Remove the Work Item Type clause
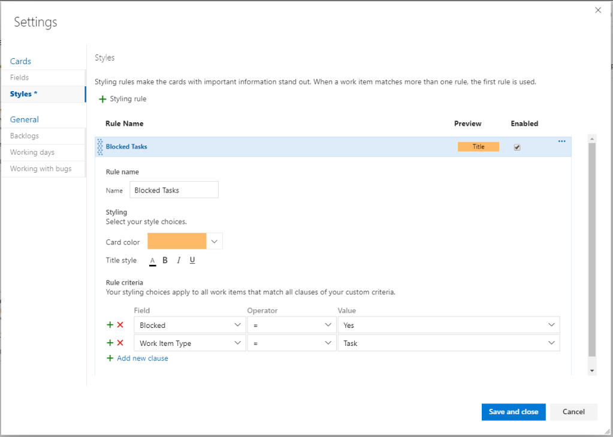The image size is (613, 437). point(120,343)
